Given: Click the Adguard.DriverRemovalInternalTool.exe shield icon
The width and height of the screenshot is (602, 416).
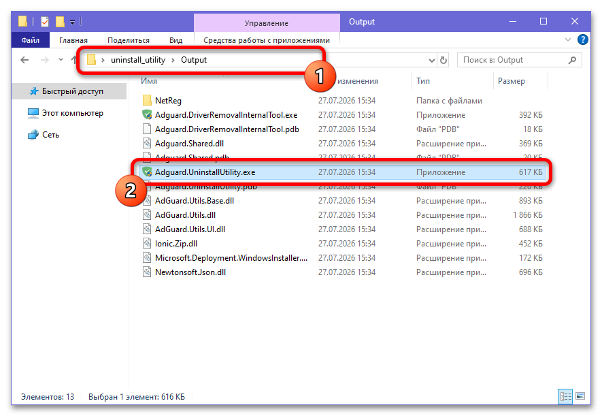Looking at the screenshot, I should tap(147, 115).
